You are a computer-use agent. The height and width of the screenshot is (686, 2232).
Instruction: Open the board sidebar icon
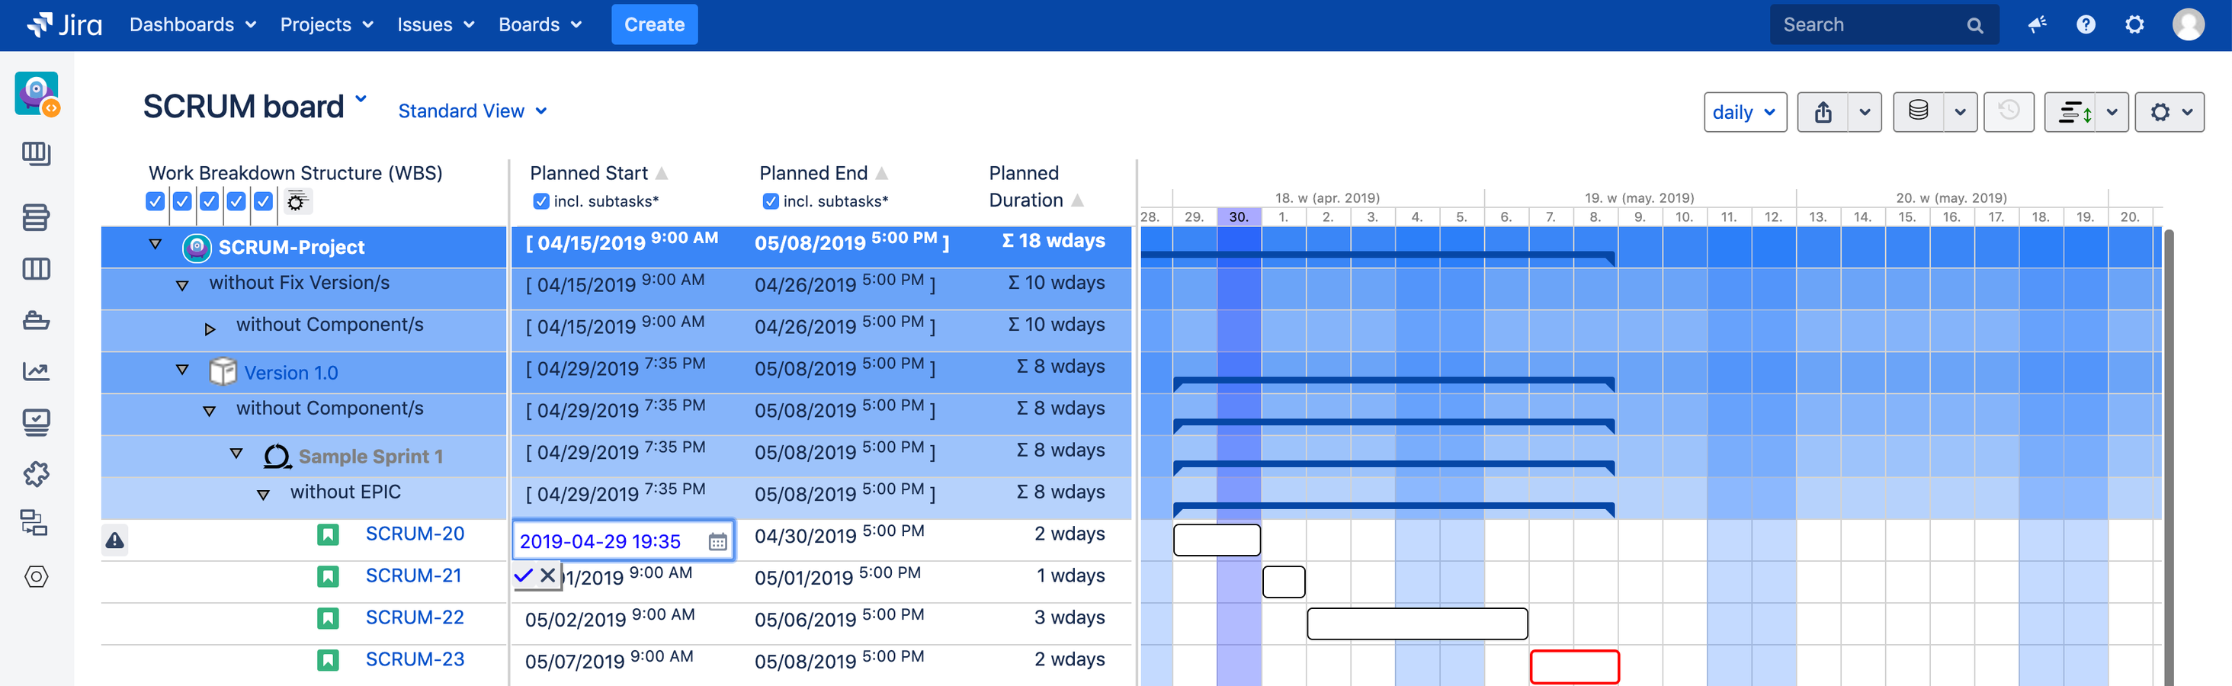point(36,154)
